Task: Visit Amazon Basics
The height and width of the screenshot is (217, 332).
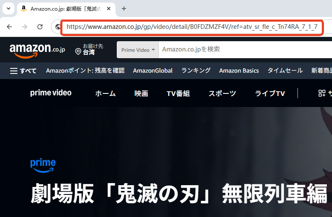Action: click(x=239, y=70)
